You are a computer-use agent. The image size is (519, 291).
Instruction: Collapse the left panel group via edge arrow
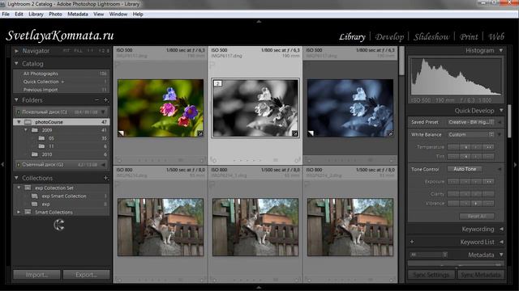tap(2, 164)
